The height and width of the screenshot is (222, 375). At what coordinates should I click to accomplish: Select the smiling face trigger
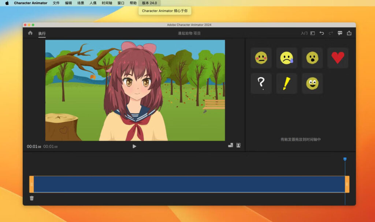click(x=312, y=83)
